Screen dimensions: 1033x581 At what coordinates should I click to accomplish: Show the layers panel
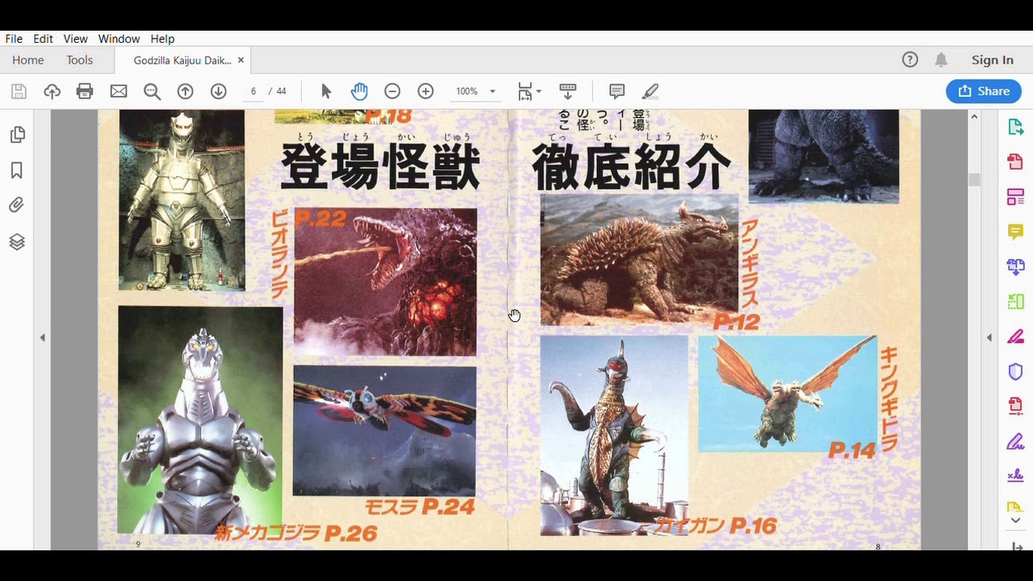point(17,241)
